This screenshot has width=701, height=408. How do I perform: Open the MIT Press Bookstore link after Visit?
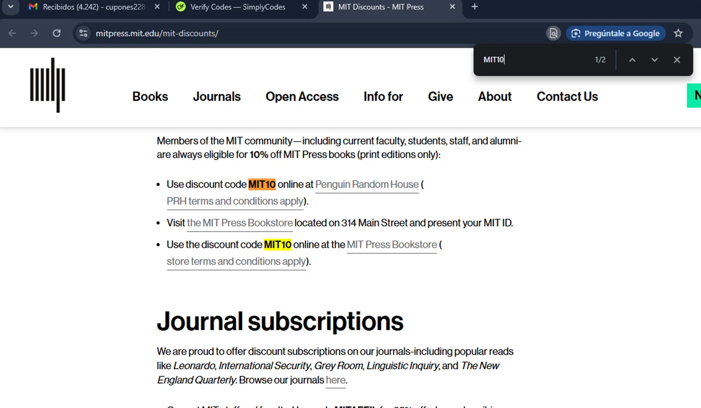[x=240, y=223]
